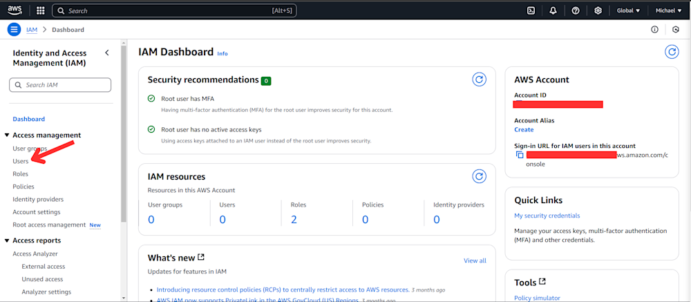The image size is (691, 302).
Task: Click the 'Quick Links' heading
Action: [538, 200]
